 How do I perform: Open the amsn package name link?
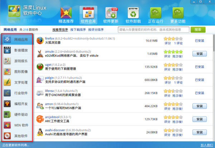tap(49, 104)
